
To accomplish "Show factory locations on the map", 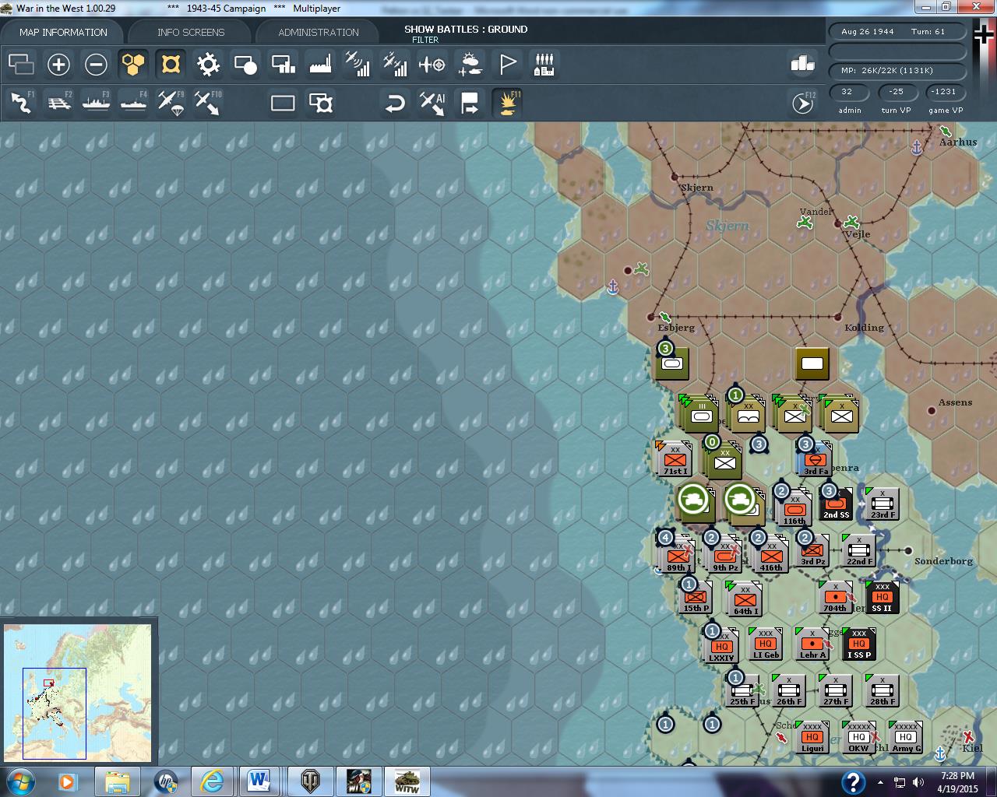I will [x=320, y=65].
